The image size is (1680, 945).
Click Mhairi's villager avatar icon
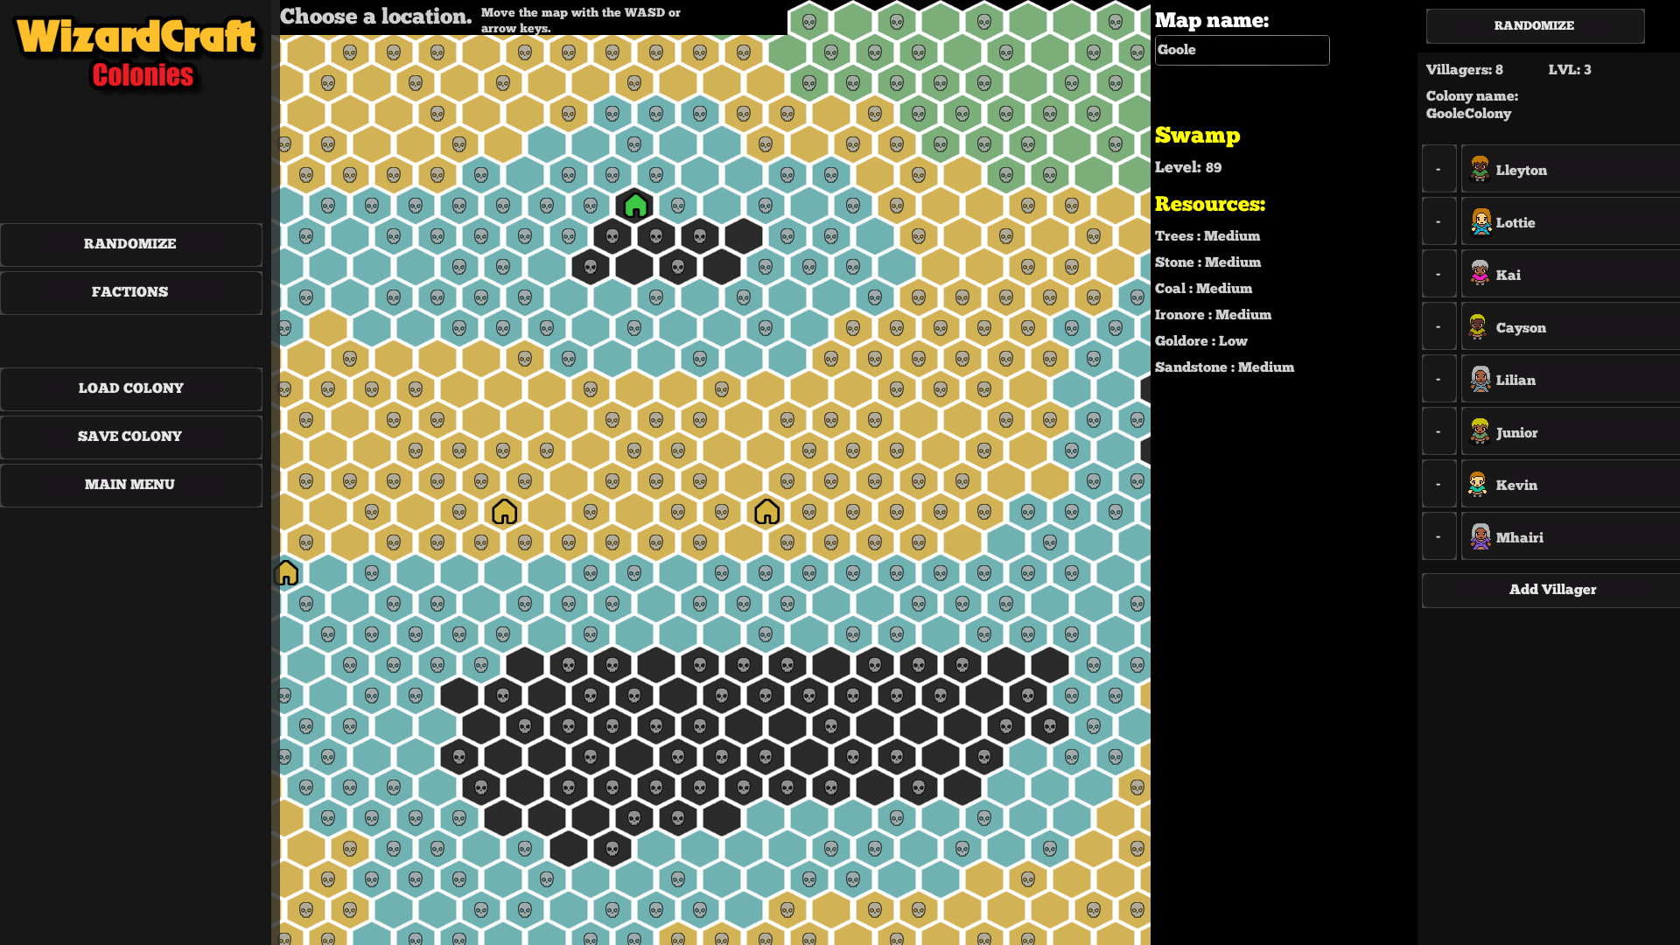(1480, 536)
